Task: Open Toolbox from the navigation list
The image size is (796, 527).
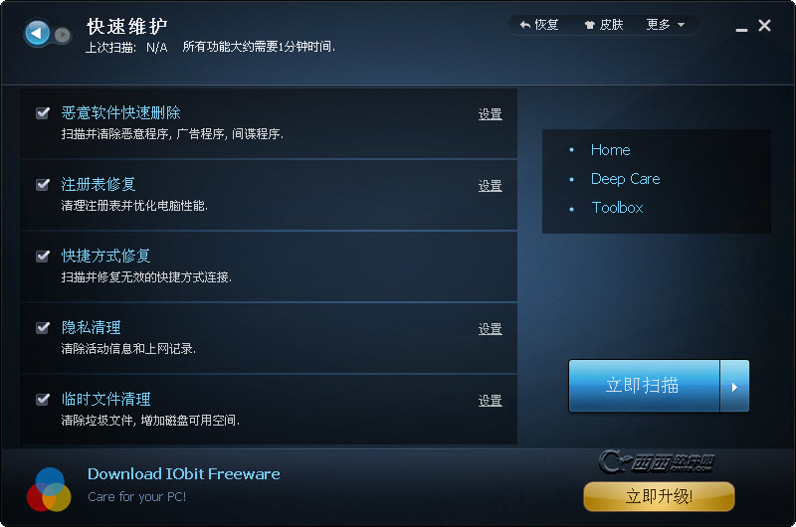Action: (x=617, y=208)
